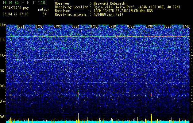Click the bright meteor echo near 0738

point(151,95)
